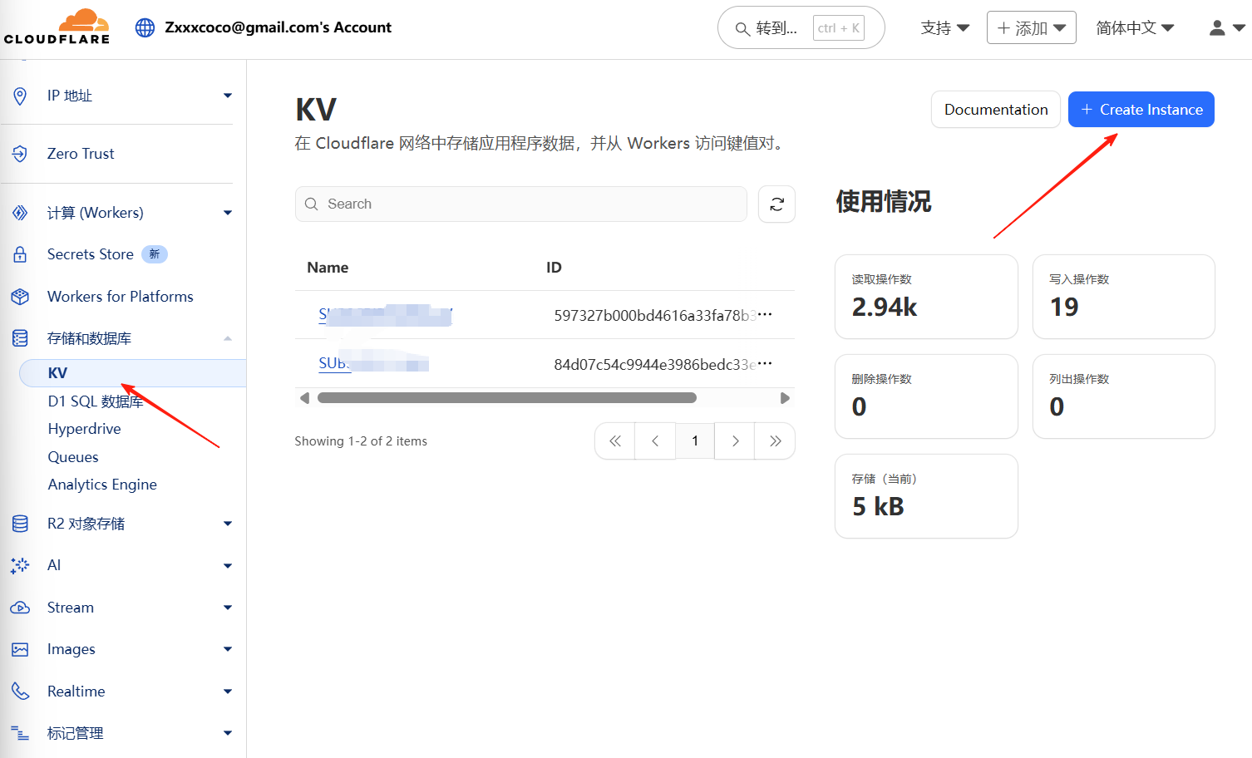1252x758 pixels.
Task: Expand the Stream section
Action: (x=228, y=608)
